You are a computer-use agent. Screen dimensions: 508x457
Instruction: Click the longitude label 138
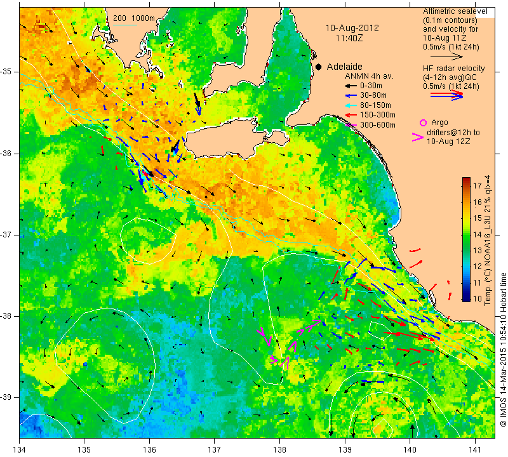(279, 450)
